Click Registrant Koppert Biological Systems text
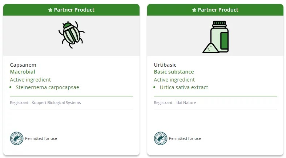 45,103
